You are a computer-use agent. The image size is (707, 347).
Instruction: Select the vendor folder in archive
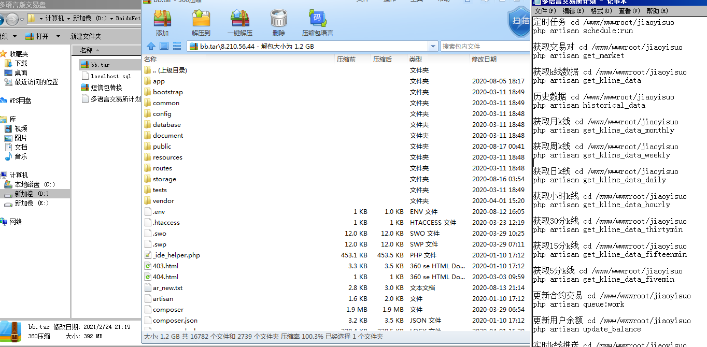point(163,200)
